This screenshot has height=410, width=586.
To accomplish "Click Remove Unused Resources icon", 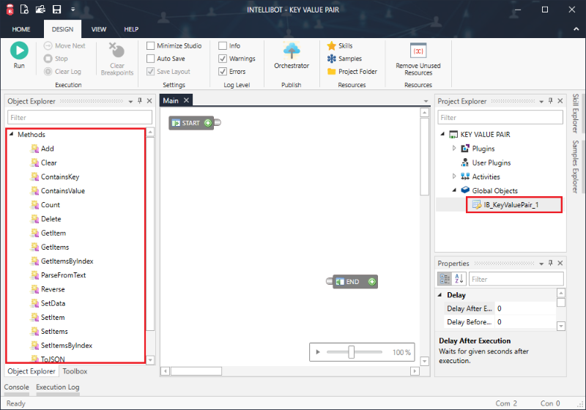I will tap(418, 51).
